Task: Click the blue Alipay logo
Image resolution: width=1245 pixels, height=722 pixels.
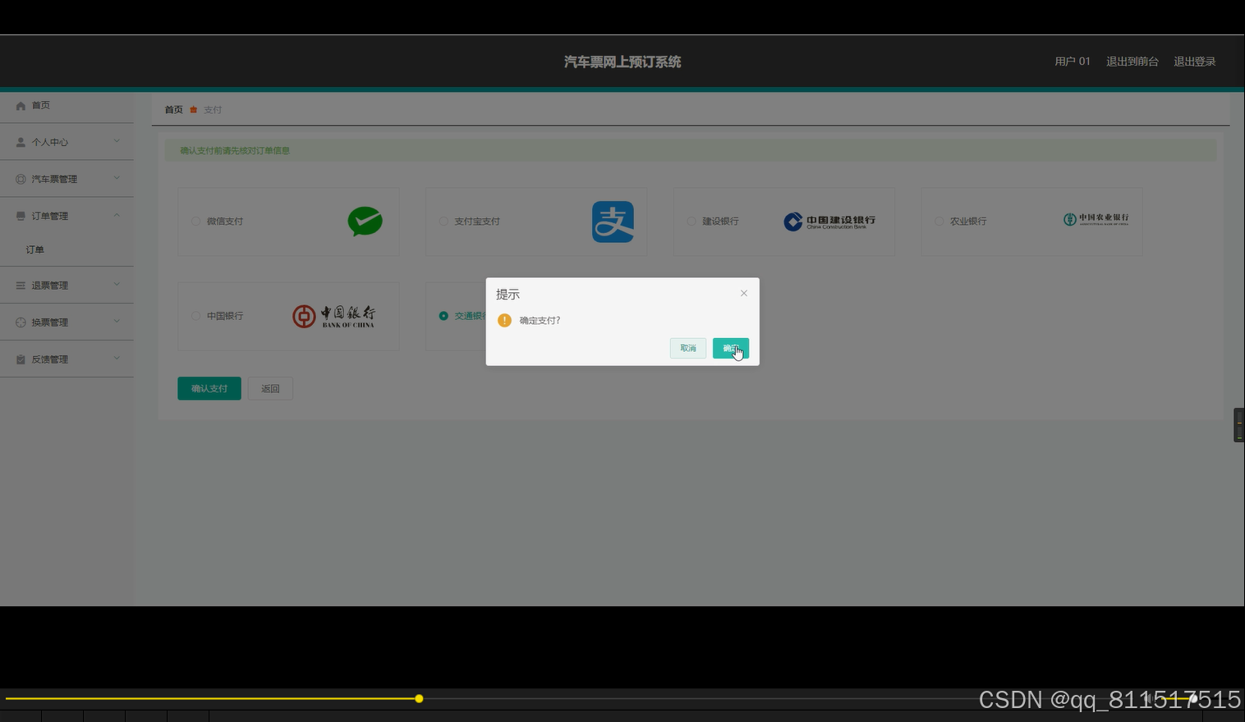Action: click(613, 222)
